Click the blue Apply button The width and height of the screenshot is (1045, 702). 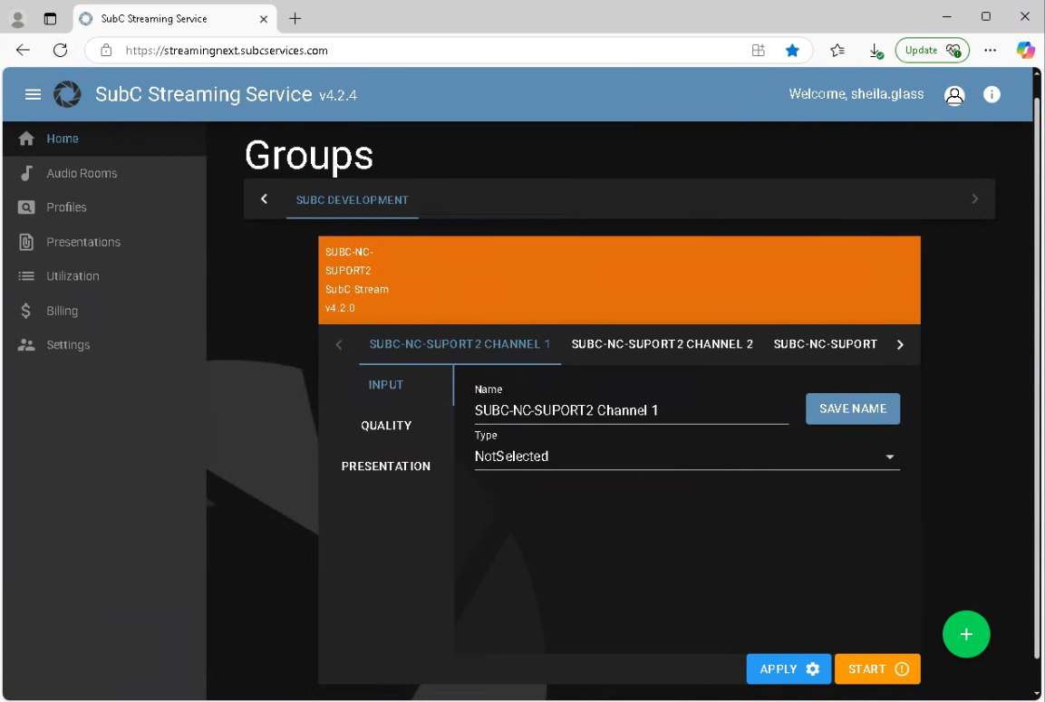point(788,669)
